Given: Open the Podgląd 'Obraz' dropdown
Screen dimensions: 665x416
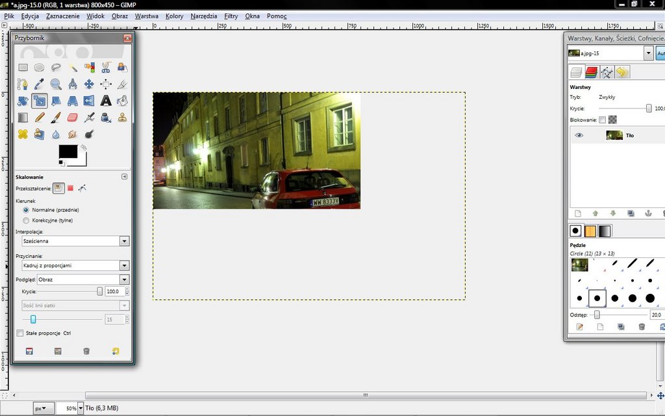Looking at the screenshot, I should 83,279.
